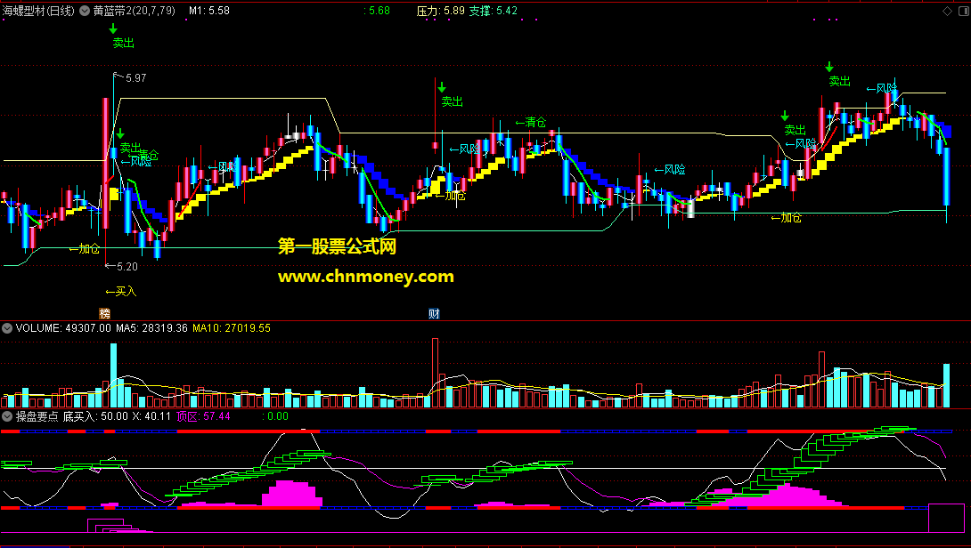Click the 压力: 5.89 value
The height and width of the screenshot is (548, 971).
[441, 11]
